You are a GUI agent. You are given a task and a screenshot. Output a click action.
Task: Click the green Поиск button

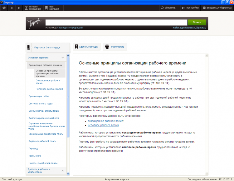[197, 22]
